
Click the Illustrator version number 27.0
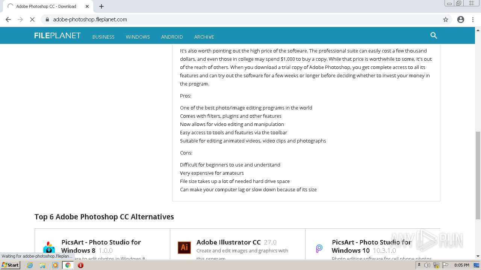(270, 242)
